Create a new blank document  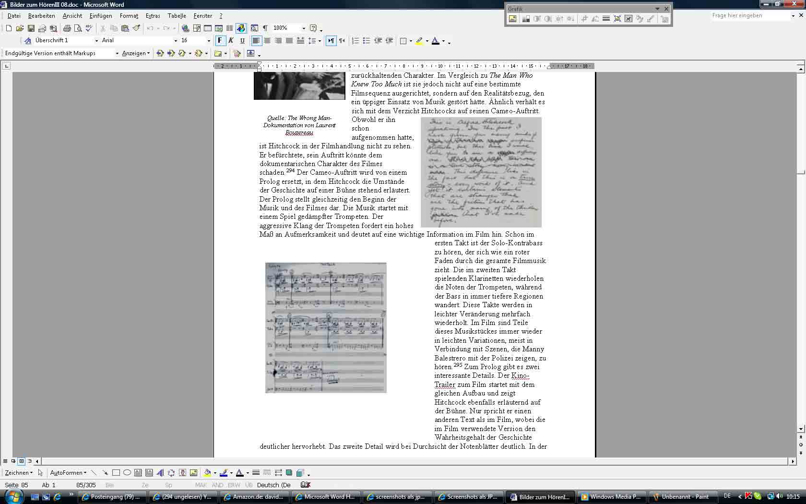(9, 28)
